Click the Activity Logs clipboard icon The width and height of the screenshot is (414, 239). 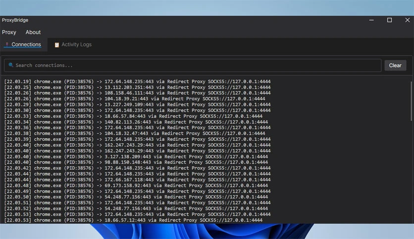click(x=56, y=45)
